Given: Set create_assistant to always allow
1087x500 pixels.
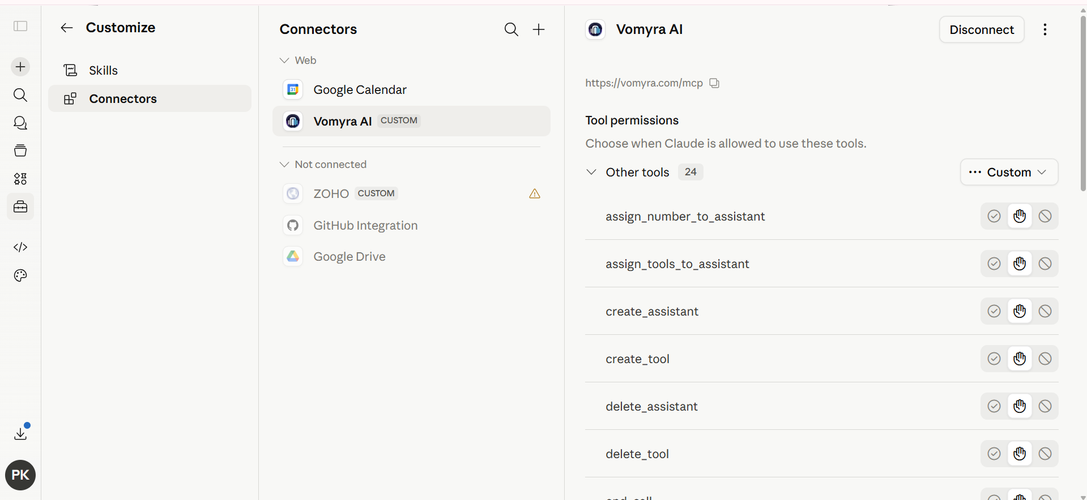Looking at the screenshot, I should click(994, 311).
